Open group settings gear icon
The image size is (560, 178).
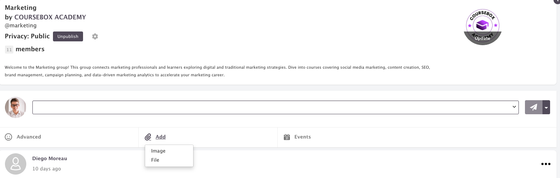click(95, 36)
